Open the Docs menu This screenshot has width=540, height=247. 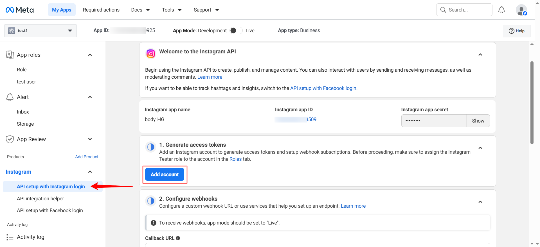point(140,10)
